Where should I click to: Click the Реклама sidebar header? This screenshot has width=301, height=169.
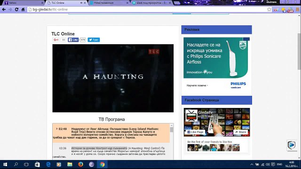coord(216,30)
